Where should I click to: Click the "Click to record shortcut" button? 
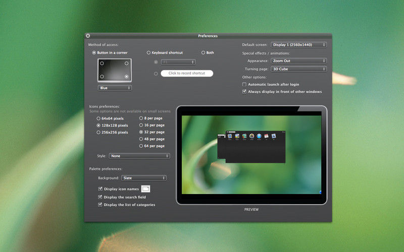(x=187, y=73)
